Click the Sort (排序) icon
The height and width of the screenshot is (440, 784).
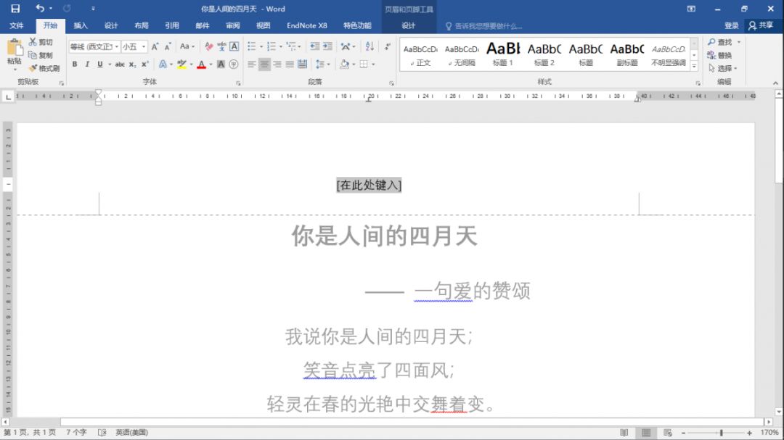371,46
